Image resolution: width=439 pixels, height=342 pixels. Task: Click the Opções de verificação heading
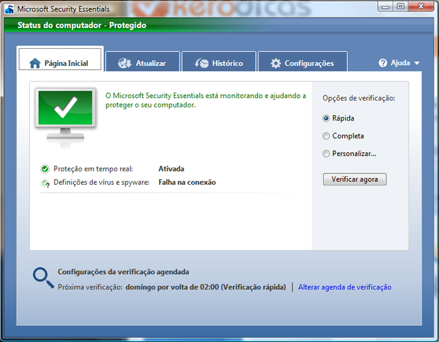(x=358, y=98)
